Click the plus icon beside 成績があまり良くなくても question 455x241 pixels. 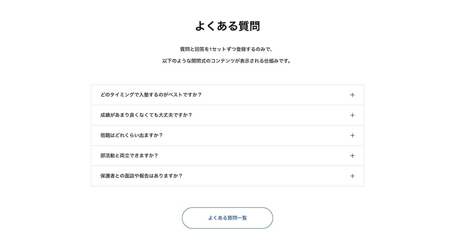click(x=352, y=115)
